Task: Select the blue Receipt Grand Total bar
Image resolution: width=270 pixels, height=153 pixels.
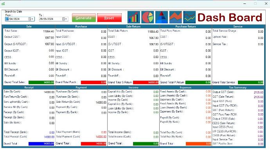Action: pos(41,144)
